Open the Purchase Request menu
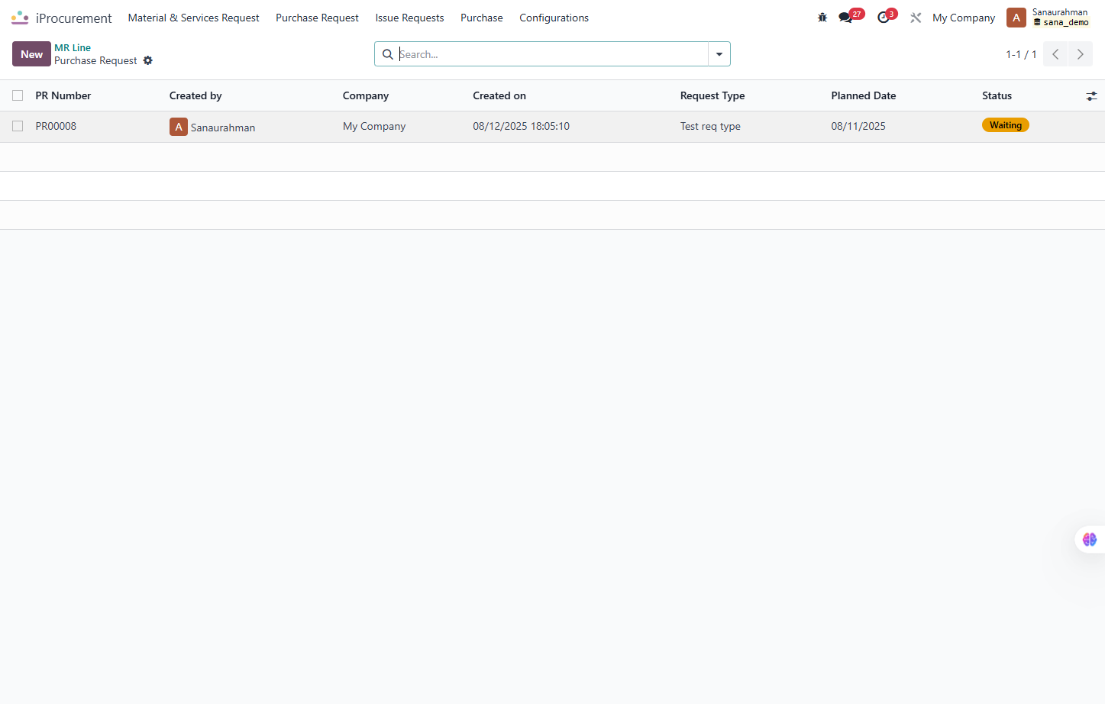This screenshot has width=1105, height=704. 317,18
